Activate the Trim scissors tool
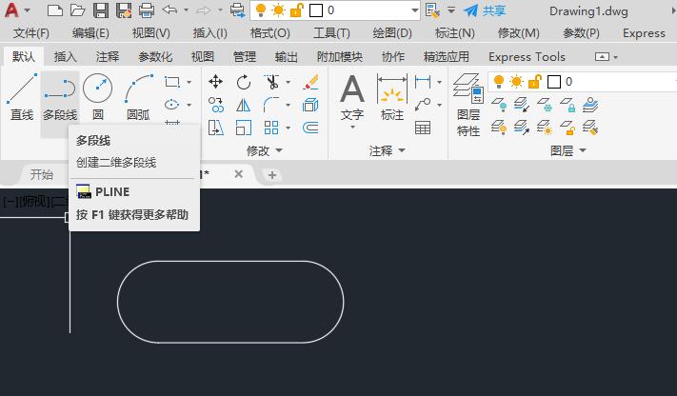 [271, 82]
